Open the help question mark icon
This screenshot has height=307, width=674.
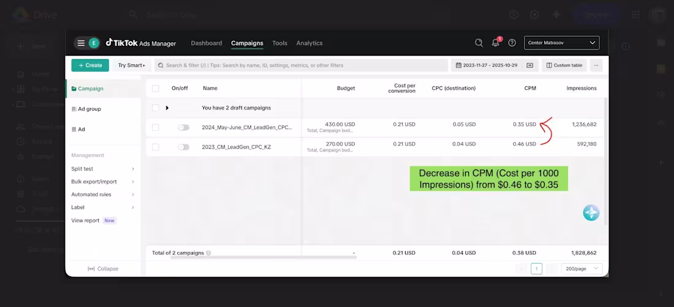pos(512,43)
